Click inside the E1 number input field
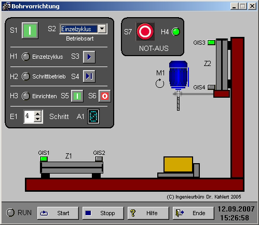 [x=29, y=116]
